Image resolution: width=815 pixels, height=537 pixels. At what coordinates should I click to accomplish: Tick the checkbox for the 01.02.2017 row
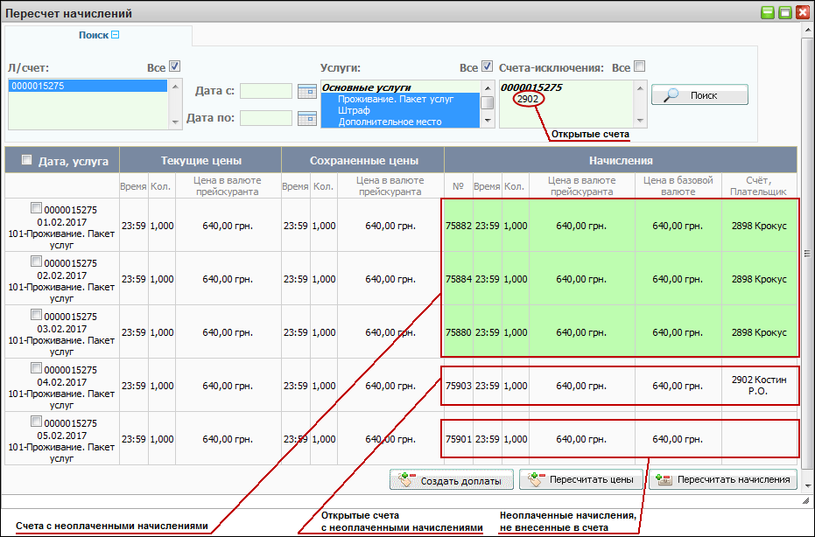click(x=36, y=208)
